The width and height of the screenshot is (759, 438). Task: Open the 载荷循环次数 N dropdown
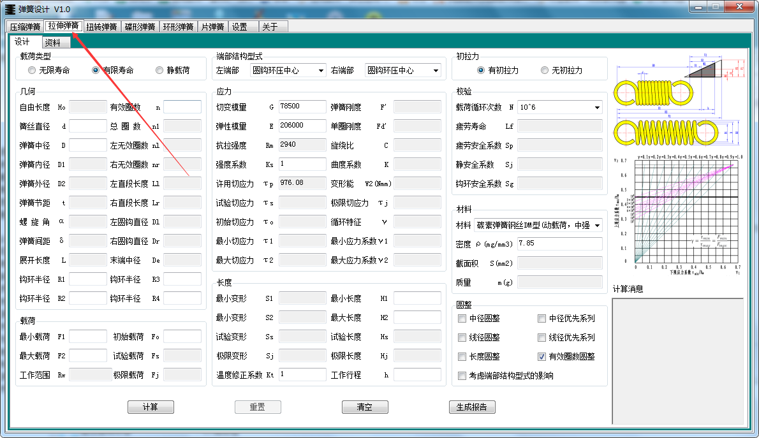tap(598, 106)
